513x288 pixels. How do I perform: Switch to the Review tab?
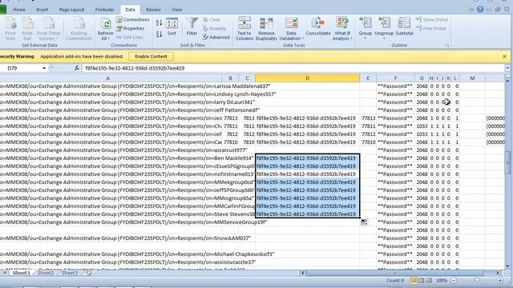153,10
